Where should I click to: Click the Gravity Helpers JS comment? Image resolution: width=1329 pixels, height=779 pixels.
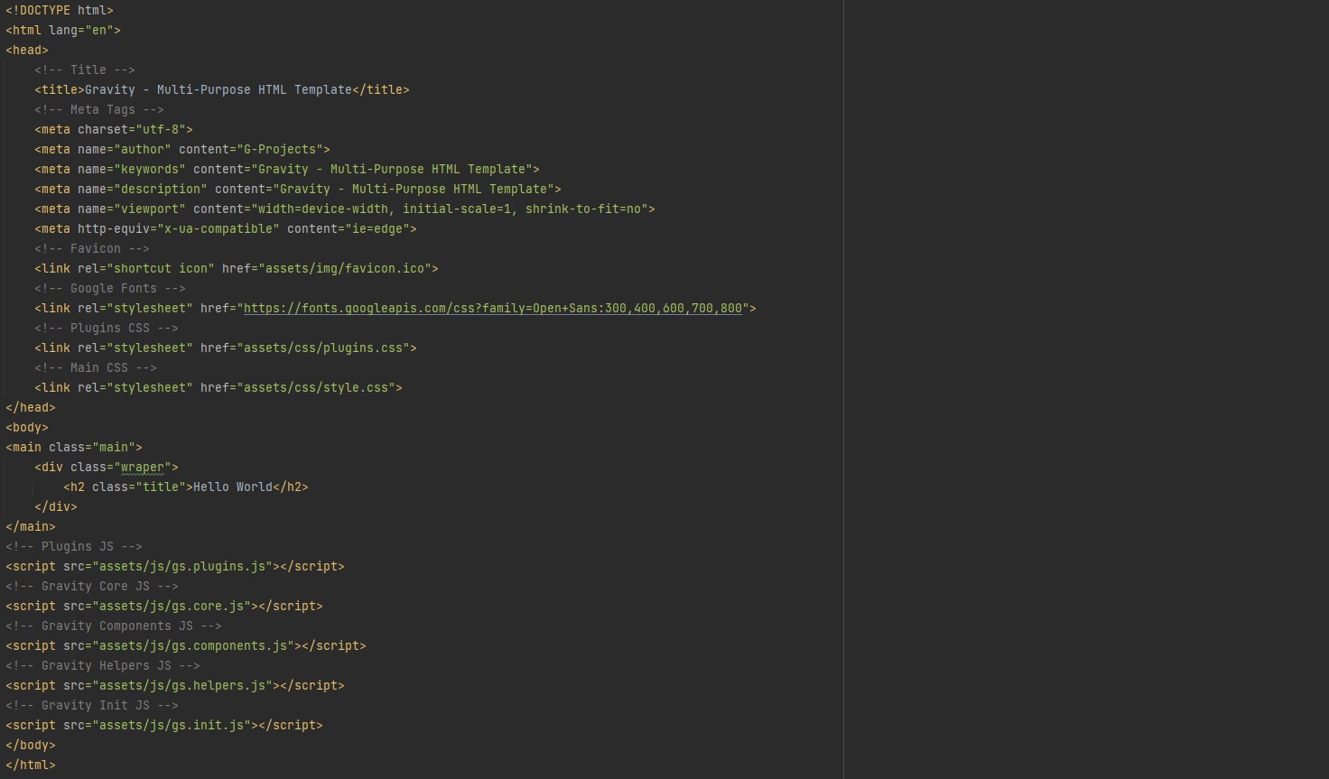pos(103,666)
